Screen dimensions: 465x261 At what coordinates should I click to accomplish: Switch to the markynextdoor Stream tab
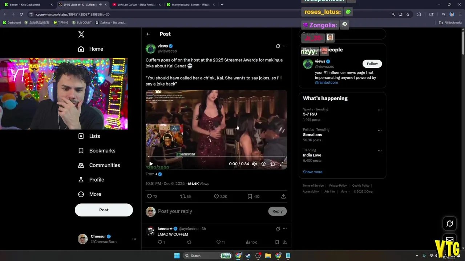pos(191,5)
